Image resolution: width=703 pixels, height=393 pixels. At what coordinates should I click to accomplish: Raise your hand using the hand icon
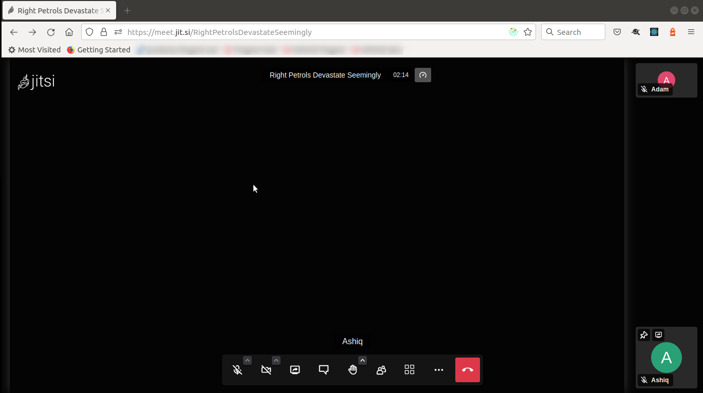[x=353, y=369]
